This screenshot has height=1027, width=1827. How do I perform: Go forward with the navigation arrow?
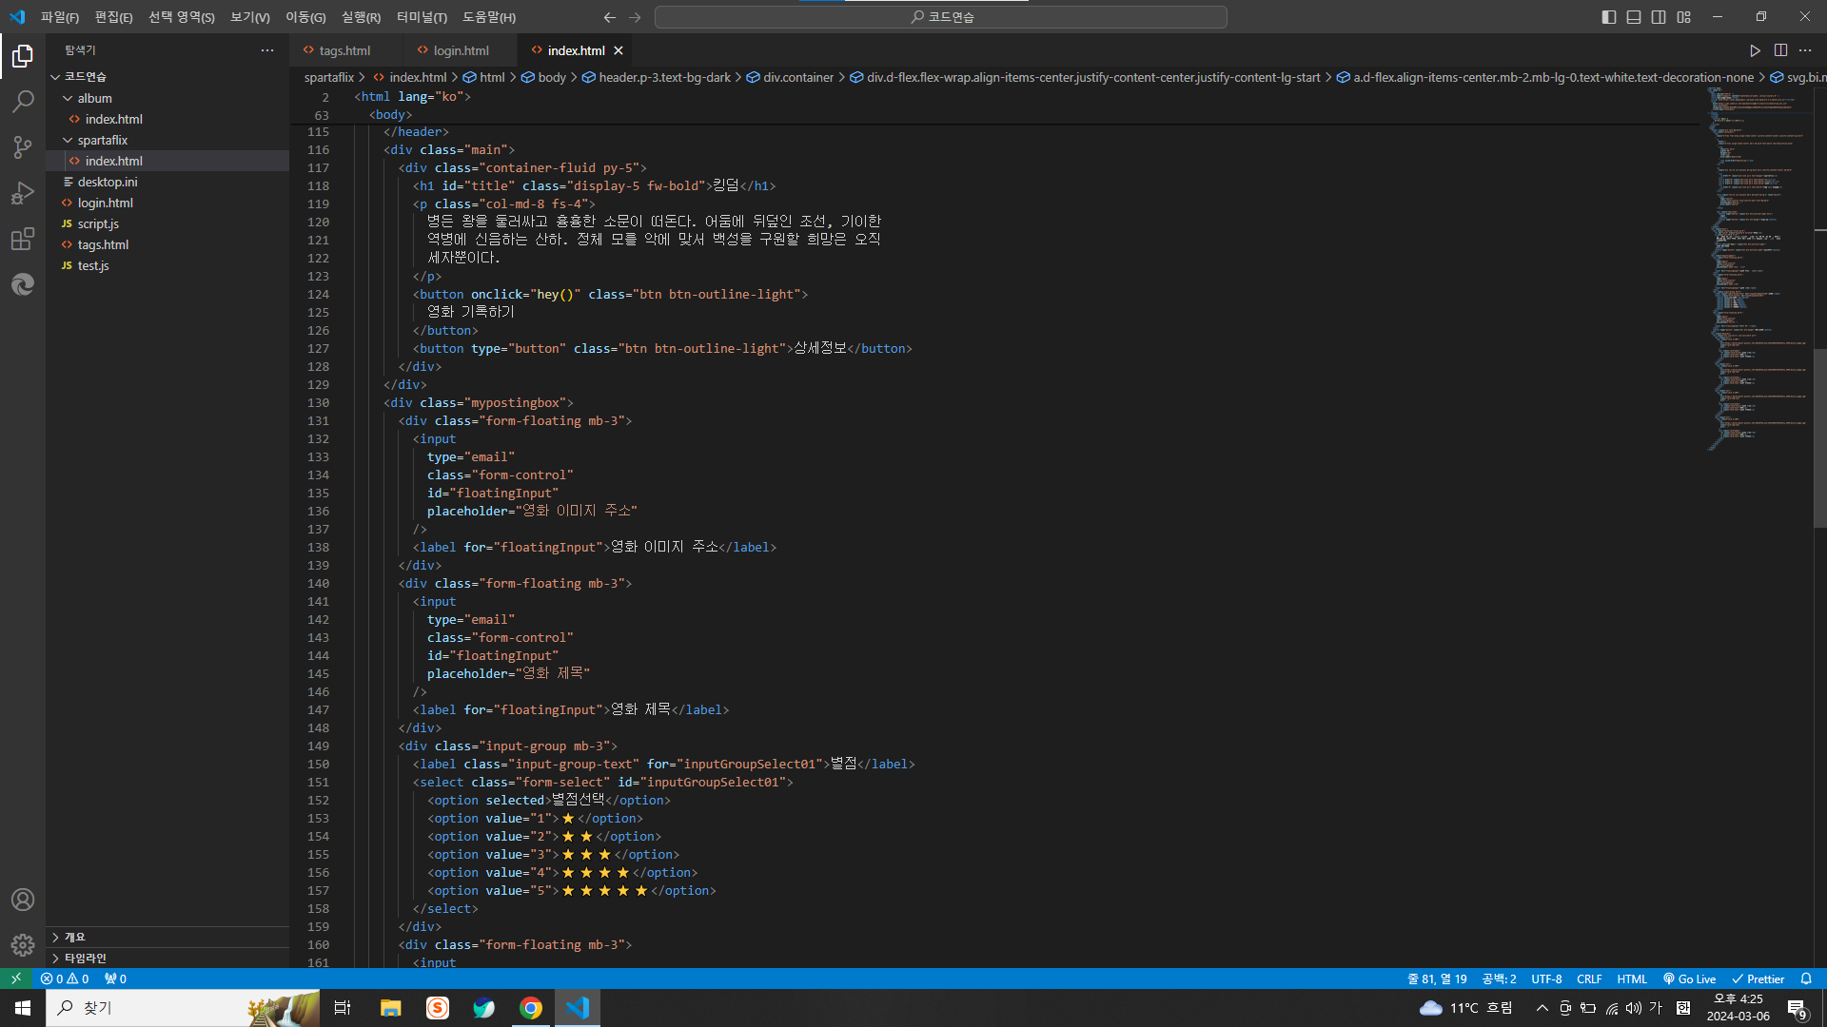click(636, 17)
